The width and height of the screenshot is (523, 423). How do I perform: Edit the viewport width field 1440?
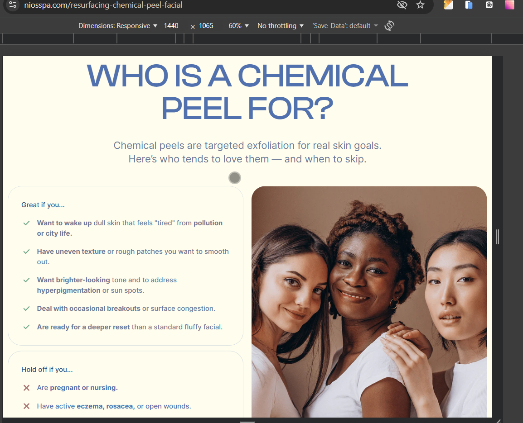[x=171, y=26]
